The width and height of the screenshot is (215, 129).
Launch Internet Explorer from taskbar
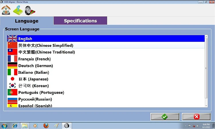[x=15, y=126]
